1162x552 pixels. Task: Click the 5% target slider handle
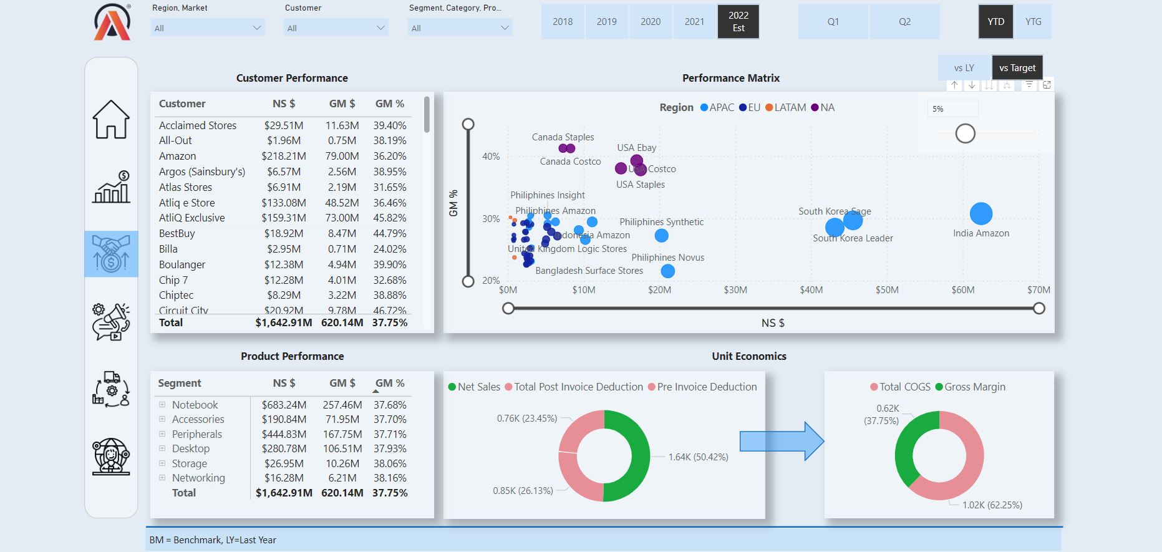[966, 133]
